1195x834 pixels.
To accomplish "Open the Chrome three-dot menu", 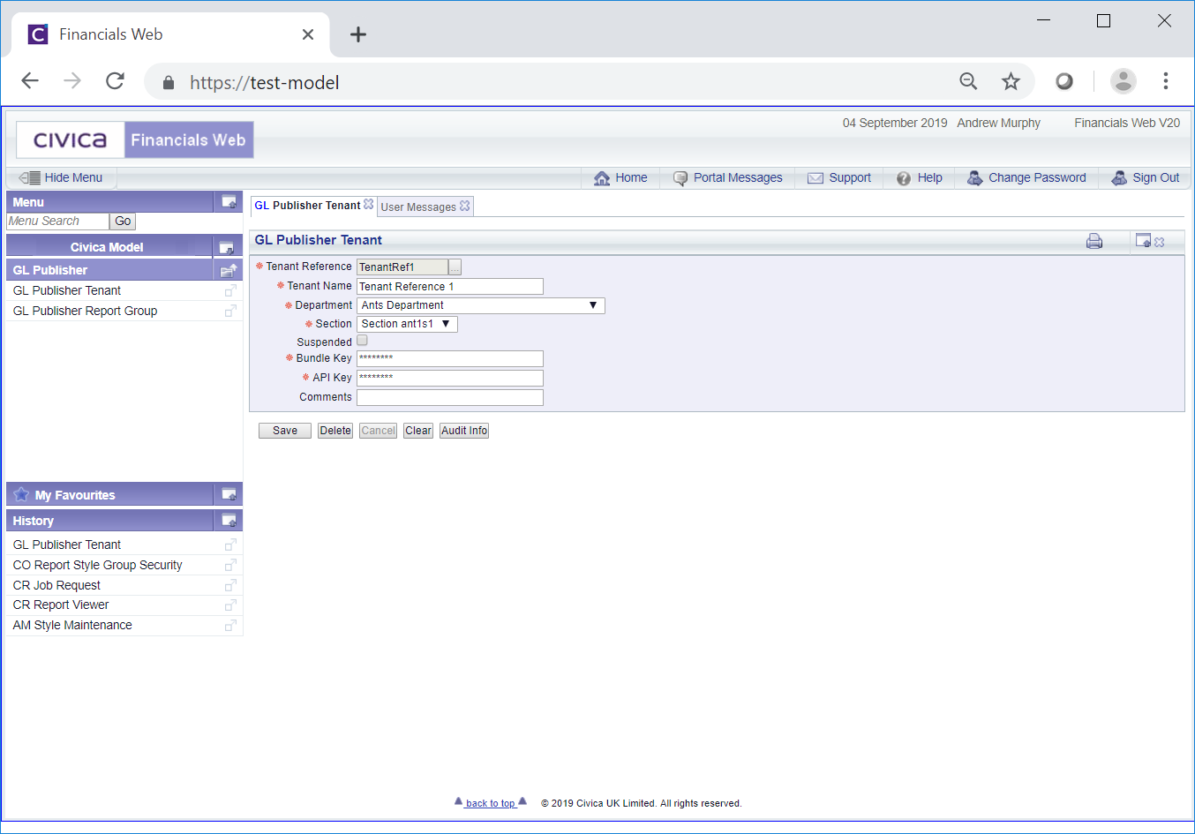I will click(1165, 81).
